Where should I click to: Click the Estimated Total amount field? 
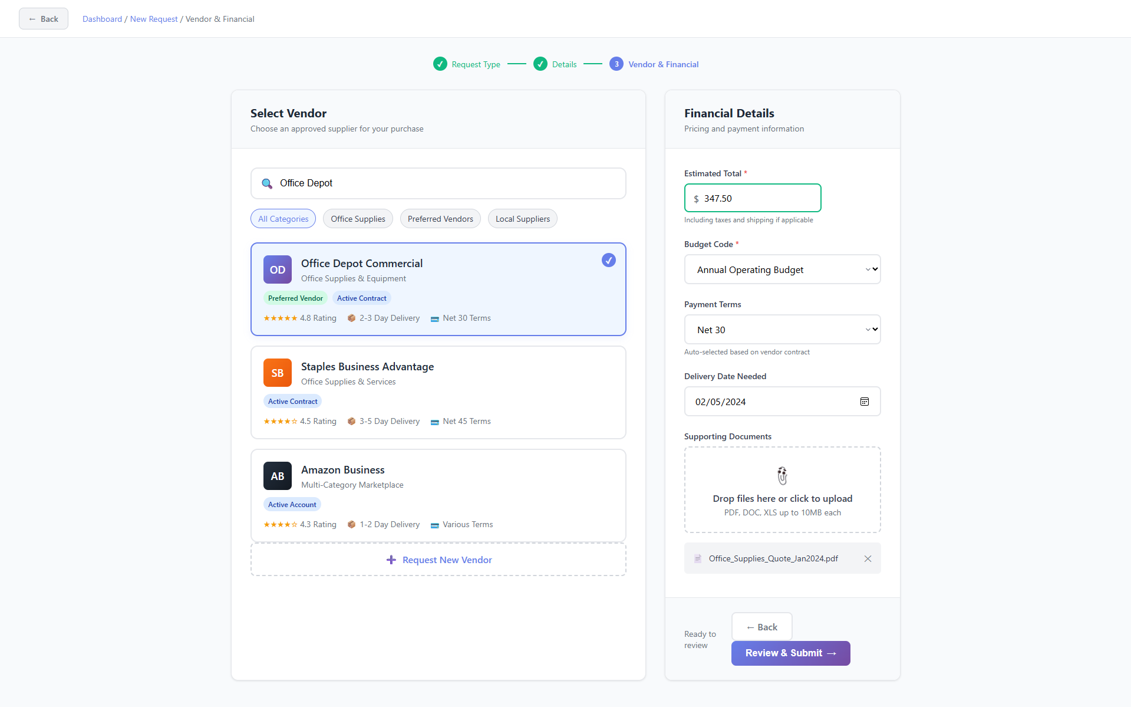point(753,198)
